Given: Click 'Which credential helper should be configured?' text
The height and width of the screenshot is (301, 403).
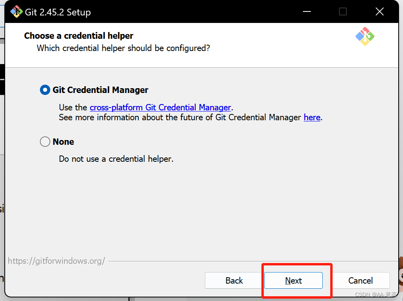Looking at the screenshot, I should (x=123, y=48).
